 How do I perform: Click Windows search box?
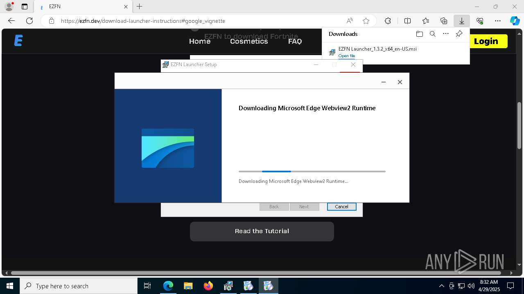pyautogui.click(x=79, y=286)
